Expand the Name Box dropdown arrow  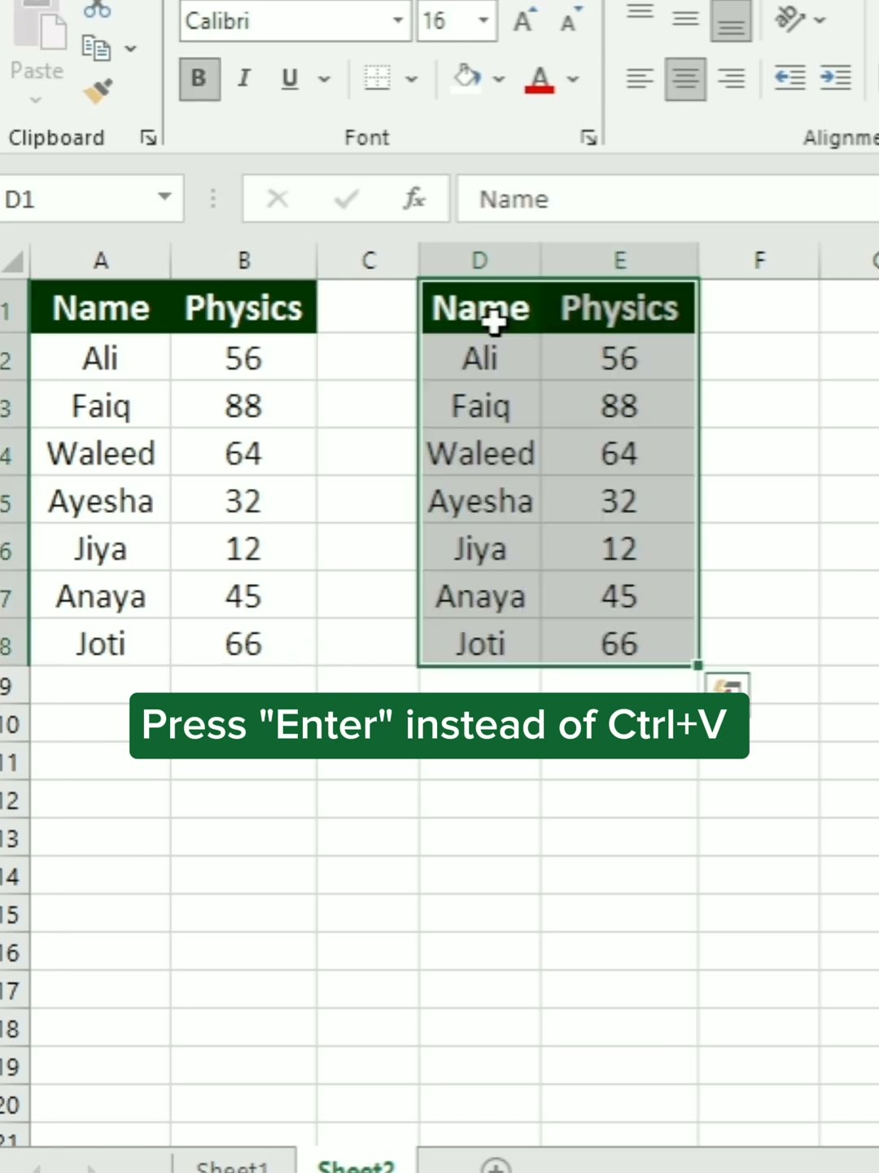tap(164, 197)
